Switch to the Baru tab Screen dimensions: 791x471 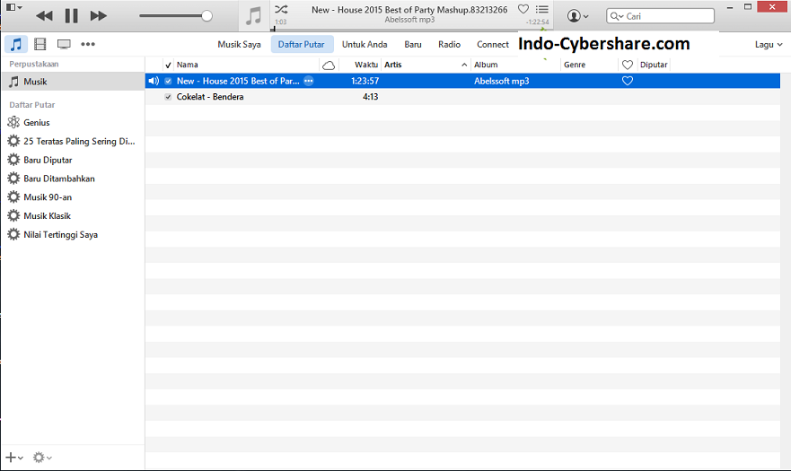413,44
